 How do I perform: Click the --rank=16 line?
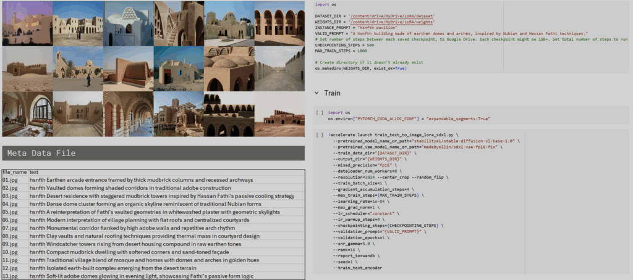(346, 250)
